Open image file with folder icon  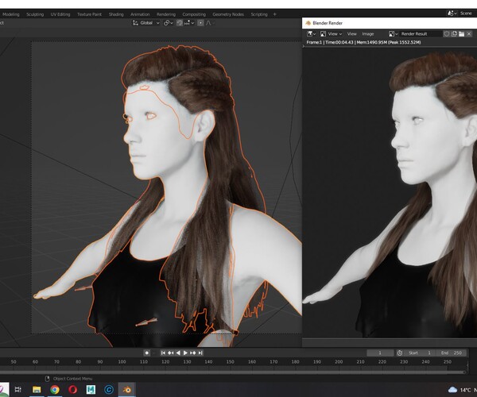coord(461,33)
